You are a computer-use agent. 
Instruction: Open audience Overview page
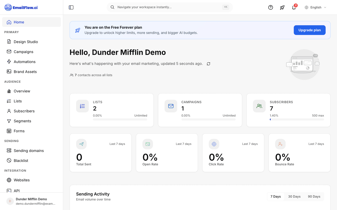(31, 91)
